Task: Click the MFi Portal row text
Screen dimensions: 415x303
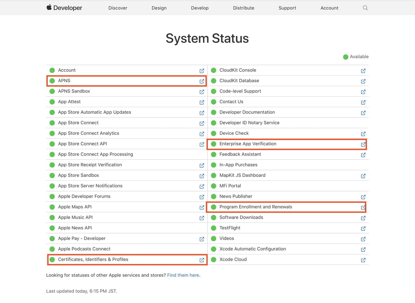Action: click(x=230, y=186)
